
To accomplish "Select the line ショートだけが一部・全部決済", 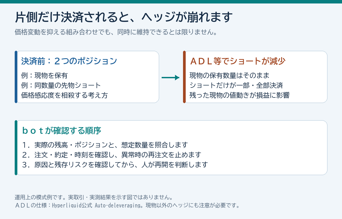I will point(236,85).
